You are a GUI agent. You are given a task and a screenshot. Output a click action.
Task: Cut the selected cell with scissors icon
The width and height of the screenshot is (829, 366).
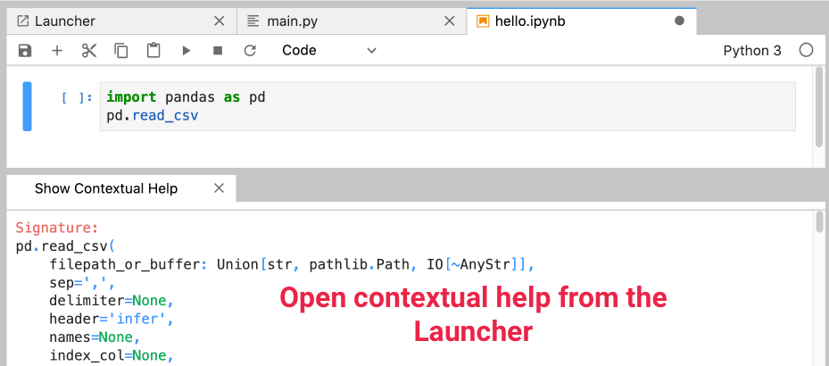[x=88, y=51]
